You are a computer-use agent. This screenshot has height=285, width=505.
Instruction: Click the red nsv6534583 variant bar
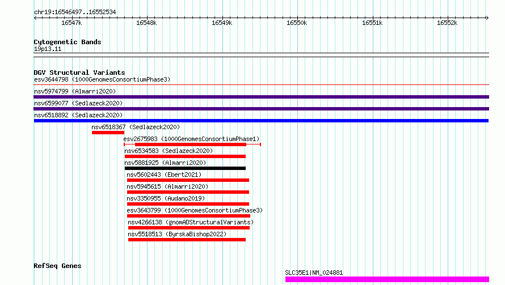tap(185, 156)
